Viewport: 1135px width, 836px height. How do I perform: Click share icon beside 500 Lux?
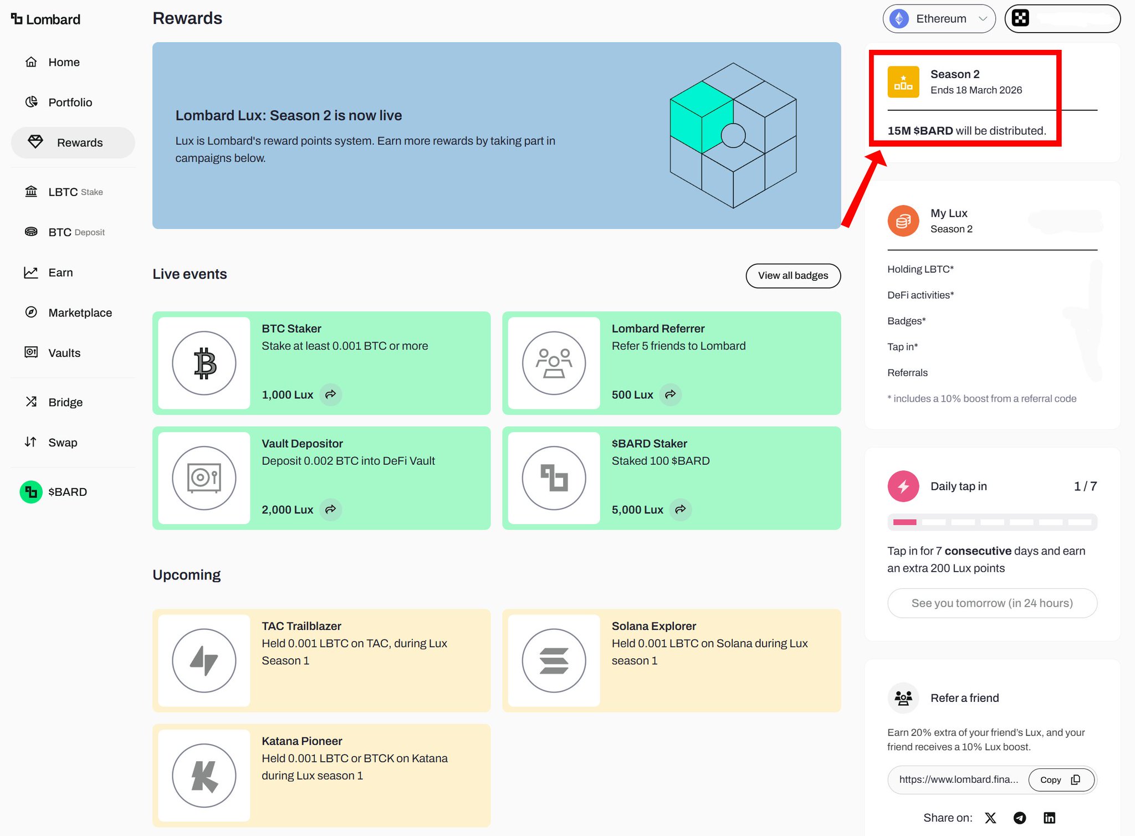pos(671,394)
